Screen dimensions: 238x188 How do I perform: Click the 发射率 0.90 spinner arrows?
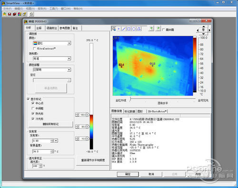pos(52,141)
